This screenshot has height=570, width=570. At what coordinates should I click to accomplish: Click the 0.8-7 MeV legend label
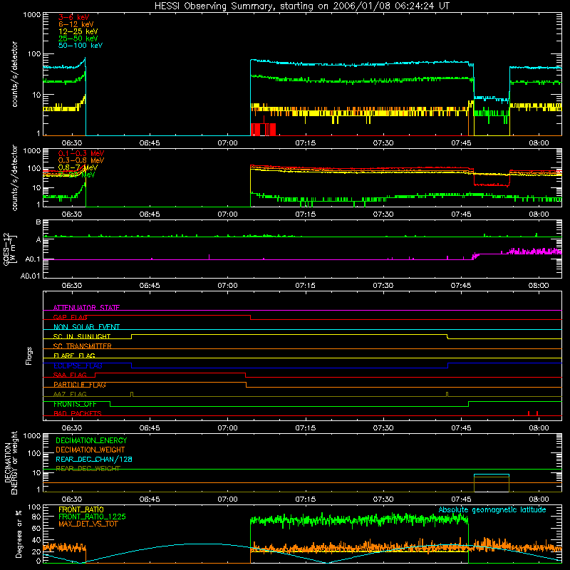point(78,167)
